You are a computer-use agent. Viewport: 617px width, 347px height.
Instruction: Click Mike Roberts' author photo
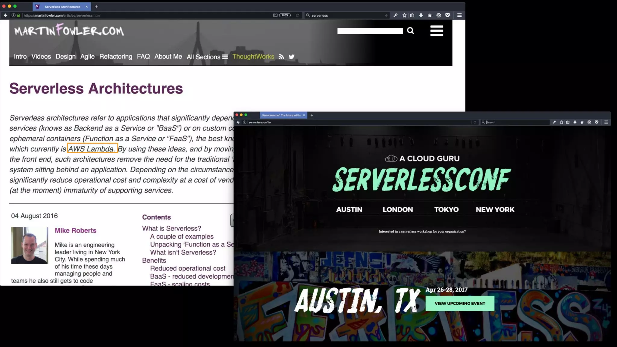pyautogui.click(x=30, y=245)
